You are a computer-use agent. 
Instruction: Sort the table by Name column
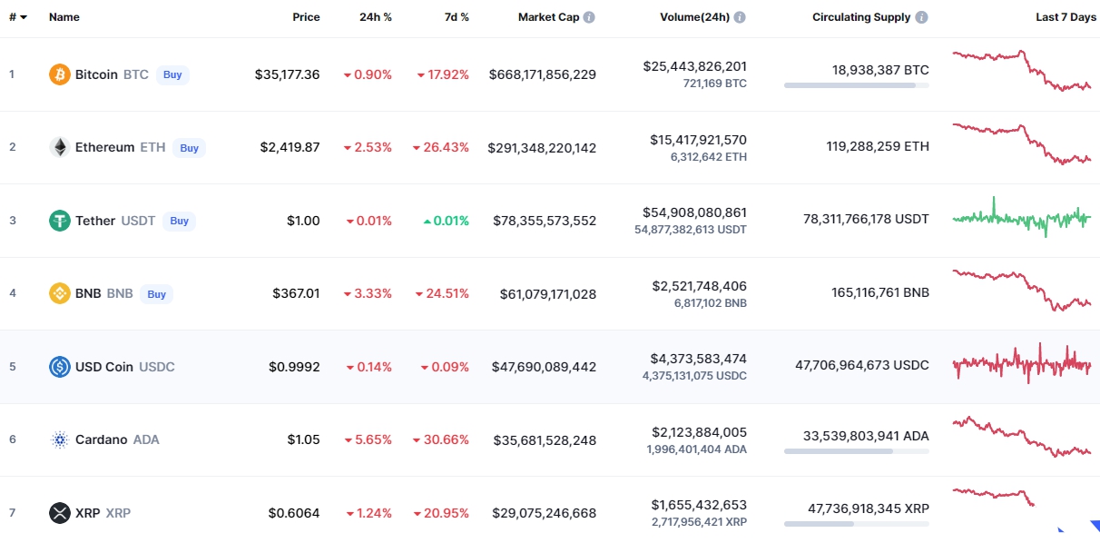[64, 17]
